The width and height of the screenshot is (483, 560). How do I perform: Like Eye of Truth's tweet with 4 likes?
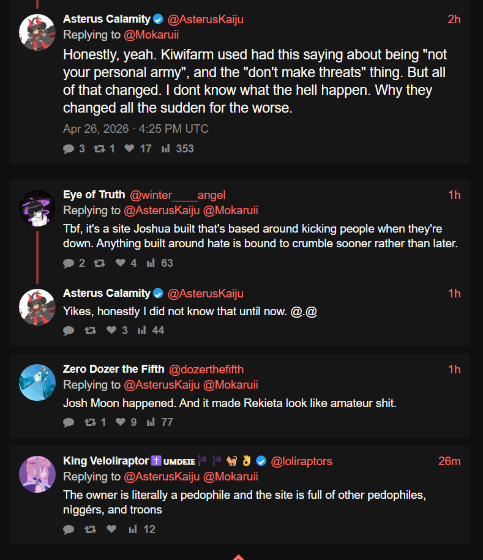point(121,263)
